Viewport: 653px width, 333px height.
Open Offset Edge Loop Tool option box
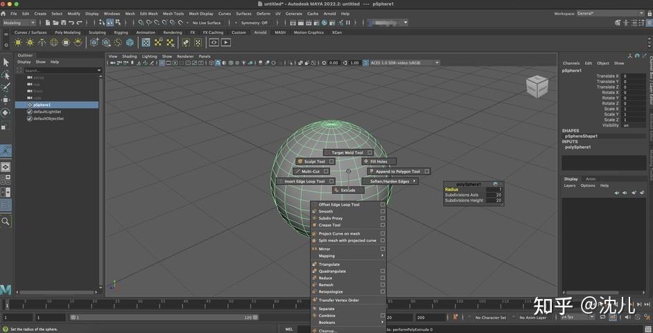(383, 204)
